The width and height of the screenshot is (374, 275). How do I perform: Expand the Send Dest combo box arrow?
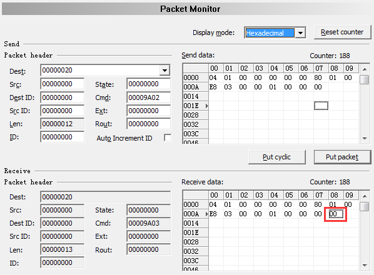(x=164, y=70)
